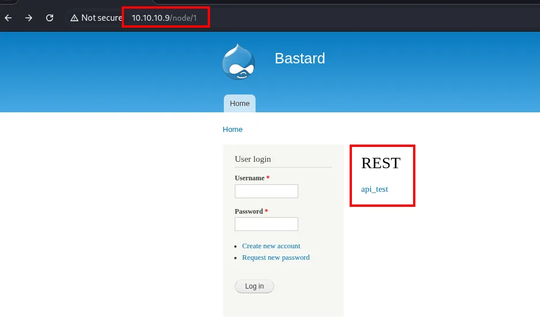The image size is (540, 322).
Task: Click into the Password field
Action: pyautogui.click(x=266, y=224)
